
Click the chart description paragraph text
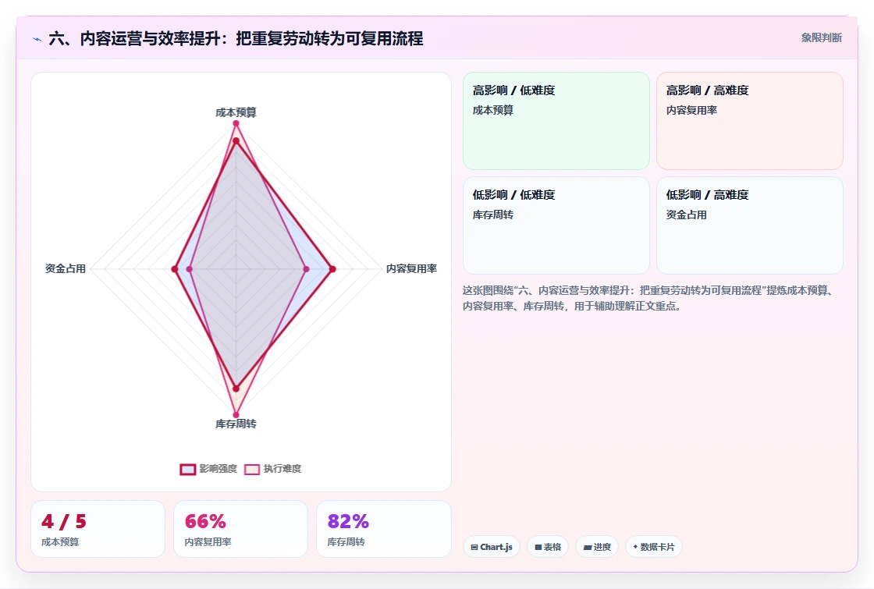[650, 298]
